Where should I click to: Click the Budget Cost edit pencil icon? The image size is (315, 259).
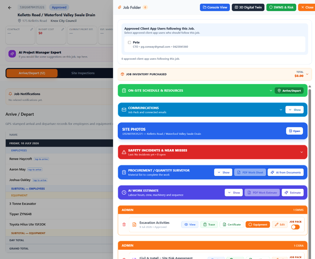click(63, 29)
